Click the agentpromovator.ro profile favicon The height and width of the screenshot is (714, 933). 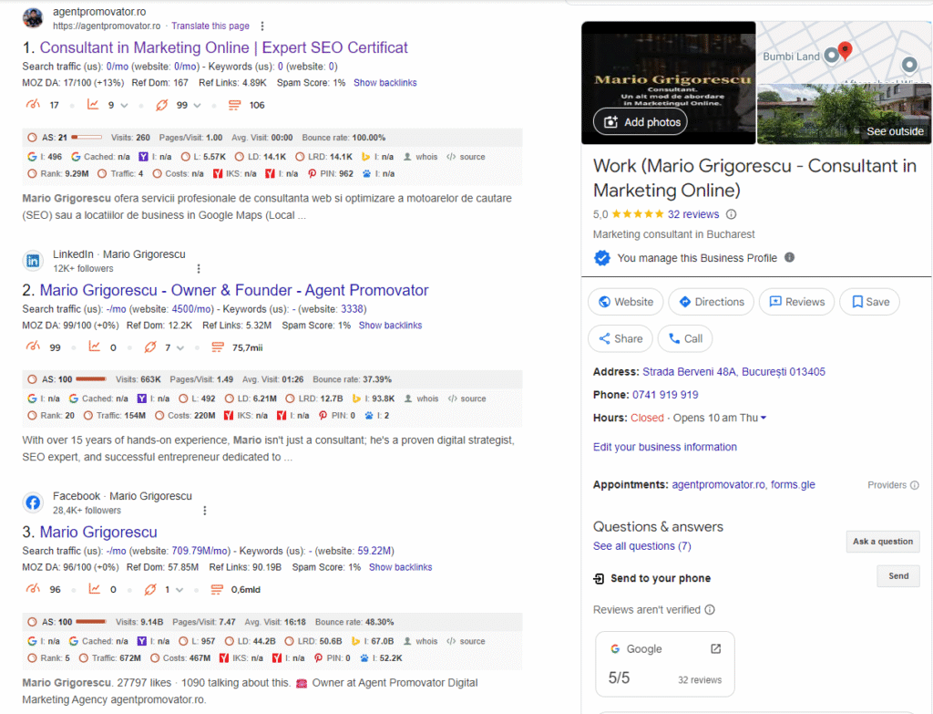tap(33, 18)
